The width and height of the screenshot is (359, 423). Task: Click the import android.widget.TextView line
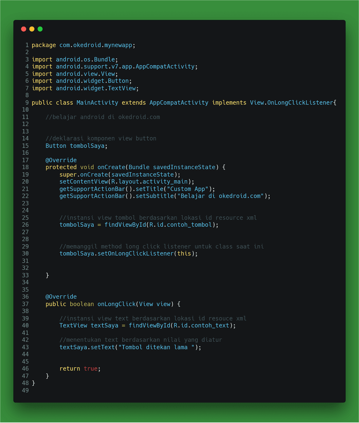(85, 88)
